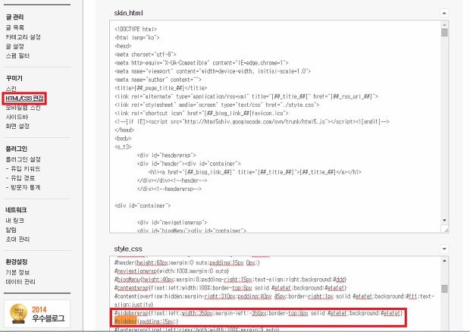Click the skin.html textarea resize grip
This screenshot has height=332, width=470.
(446, 230)
